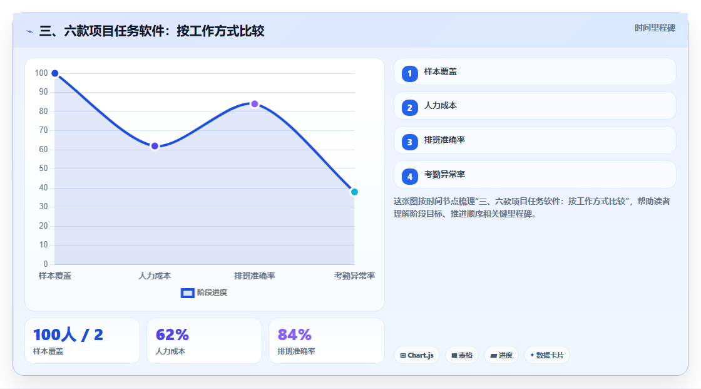Click the title 三、六款项目任务软件：按工作方式比较

(152, 31)
